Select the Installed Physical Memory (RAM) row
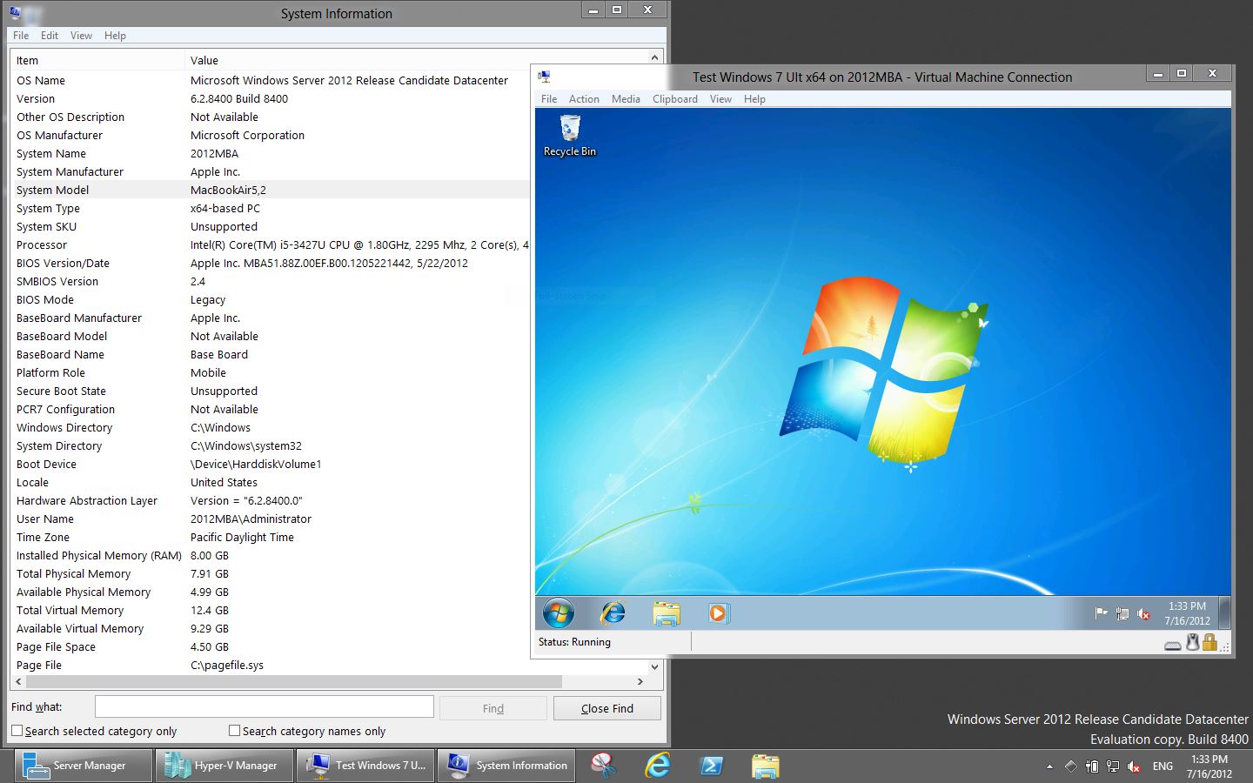 (271, 555)
